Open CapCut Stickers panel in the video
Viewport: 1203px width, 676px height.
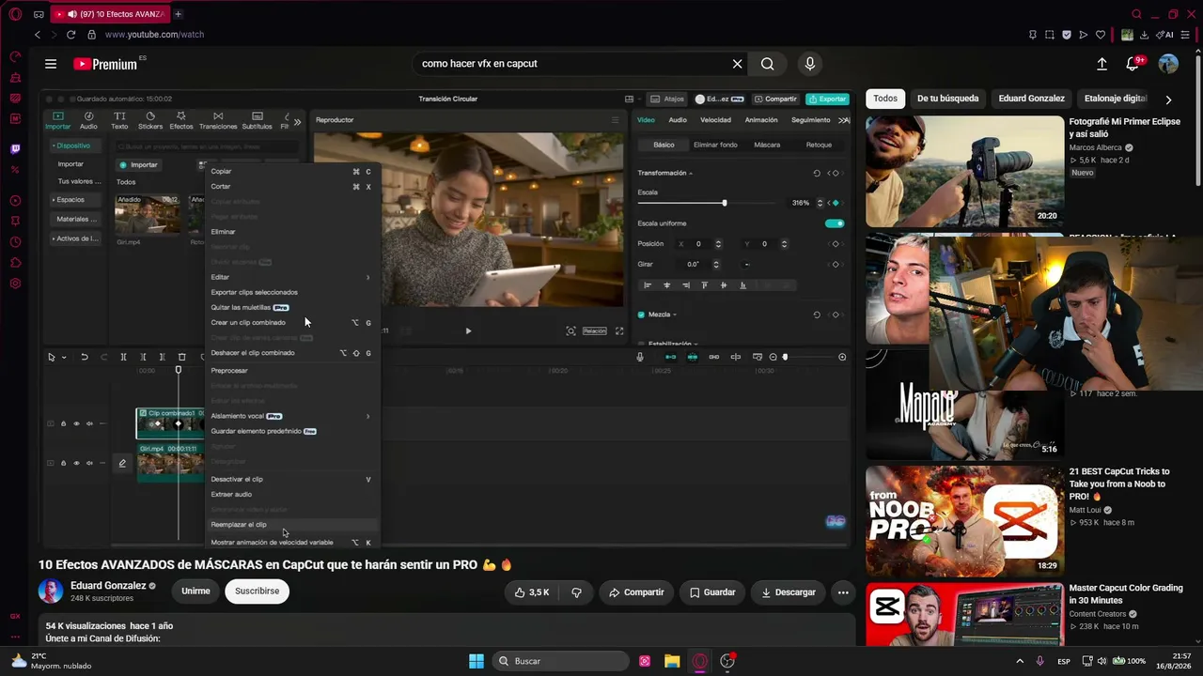click(150, 120)
